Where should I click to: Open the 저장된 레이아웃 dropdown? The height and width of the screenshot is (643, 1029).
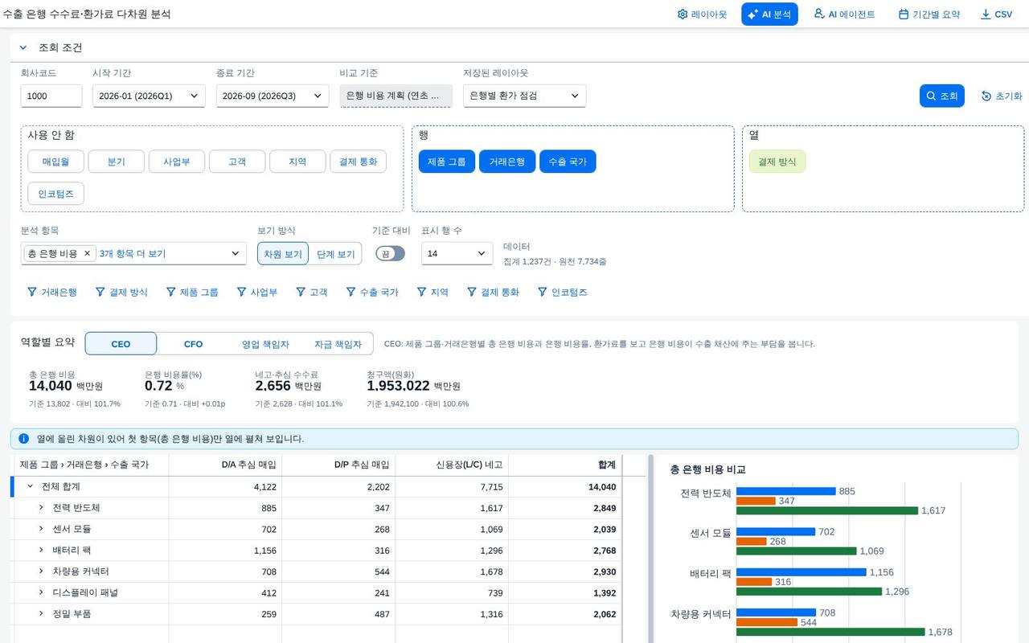(524, 96)
